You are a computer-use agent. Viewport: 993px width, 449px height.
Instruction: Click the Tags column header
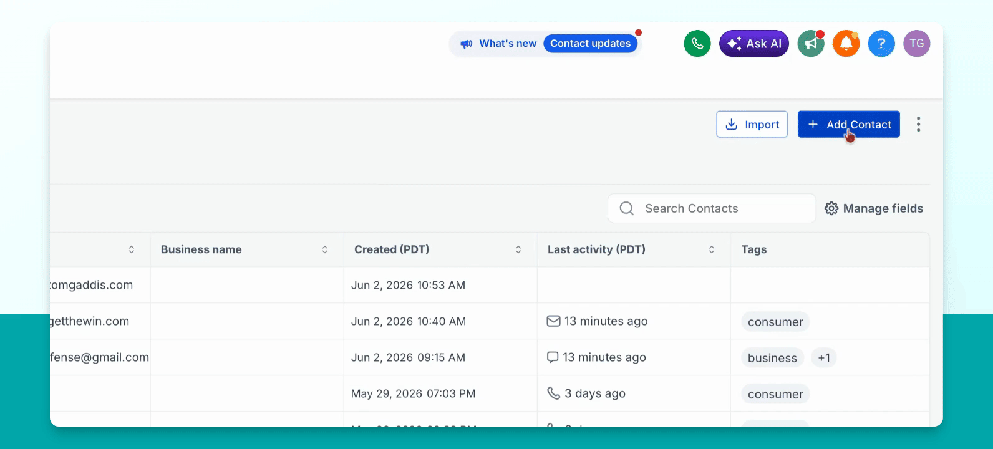coord(754,249)
